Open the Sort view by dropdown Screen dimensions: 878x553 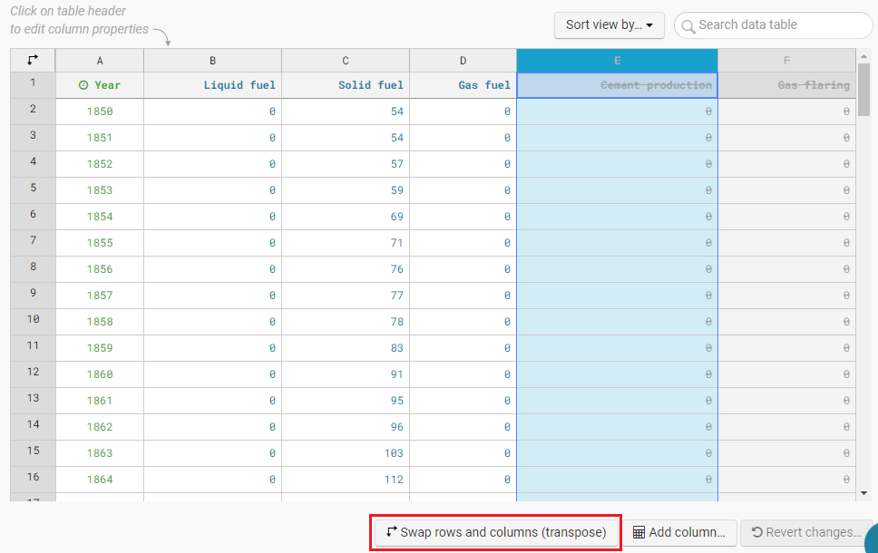[x=609, y=25]
